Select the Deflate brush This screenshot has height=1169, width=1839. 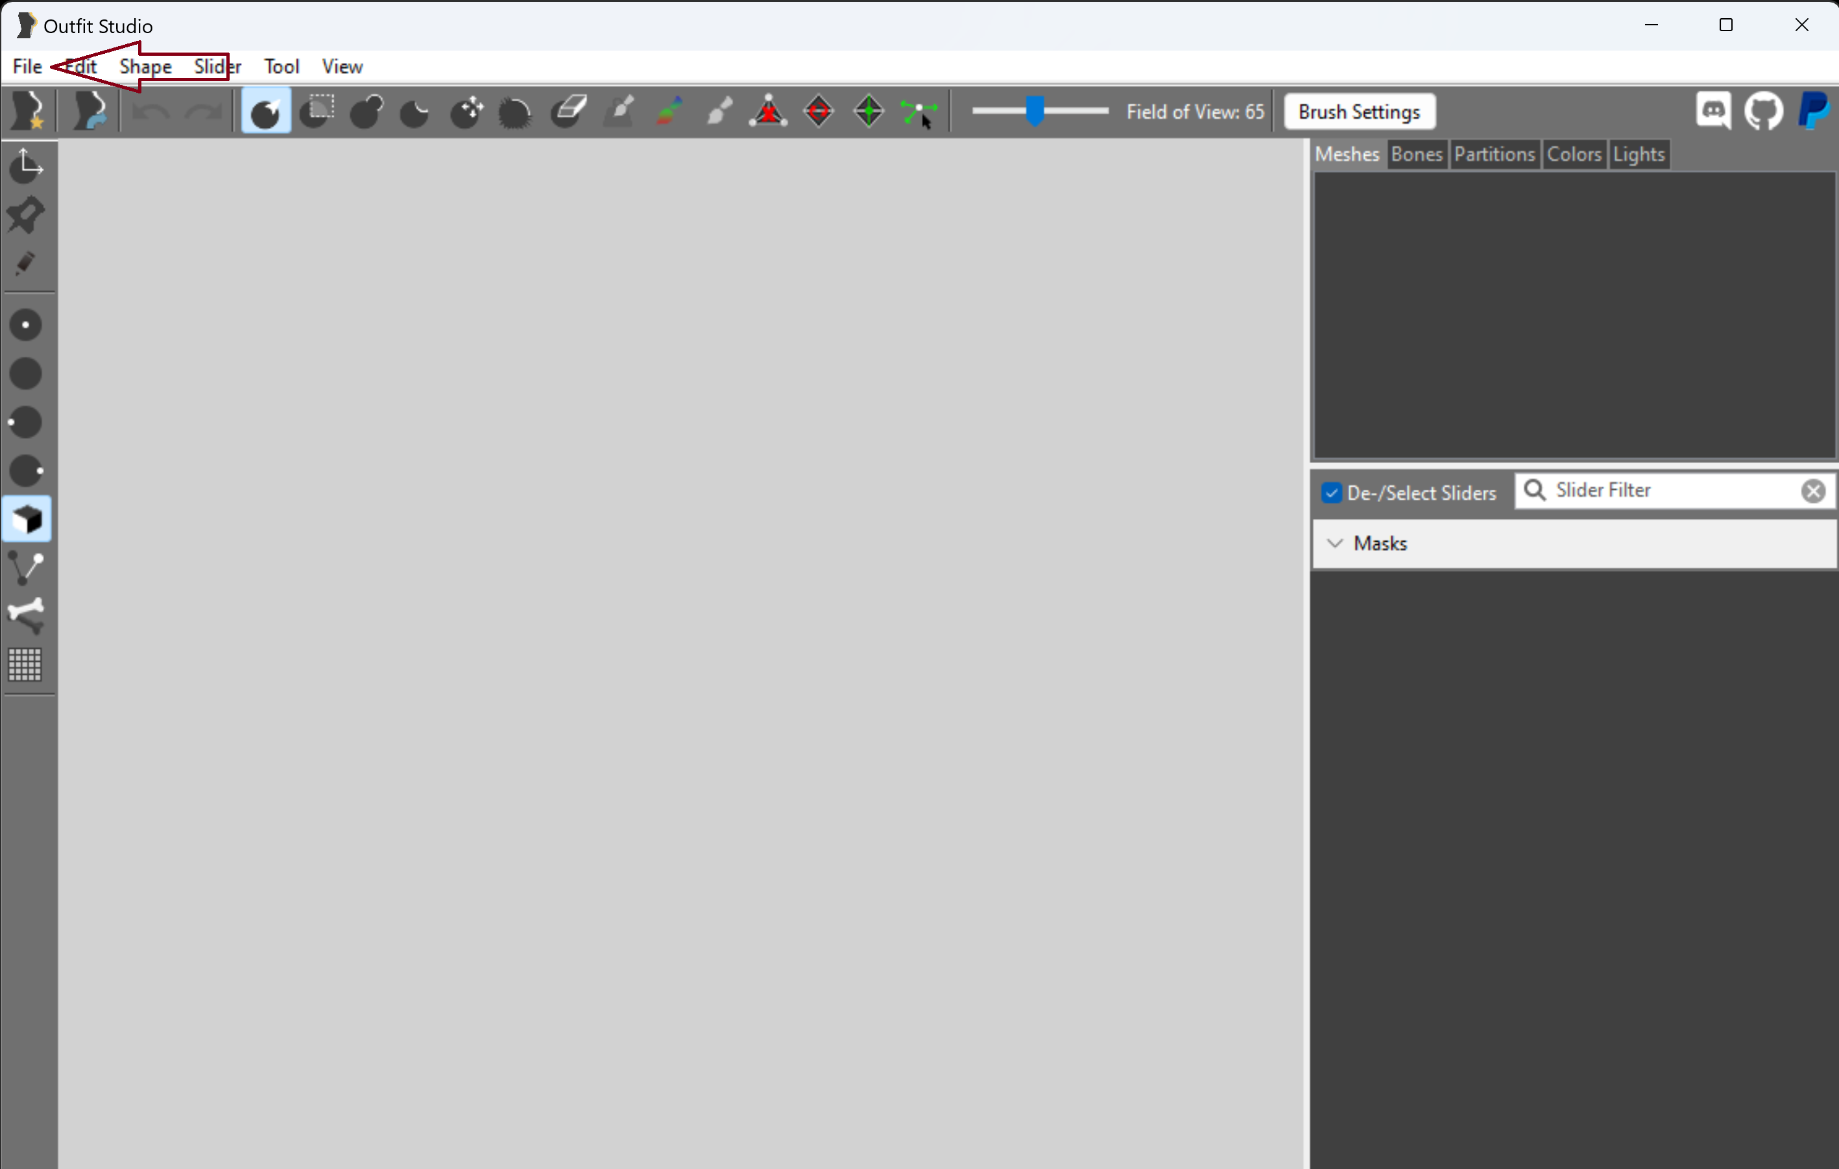point(413,111)
